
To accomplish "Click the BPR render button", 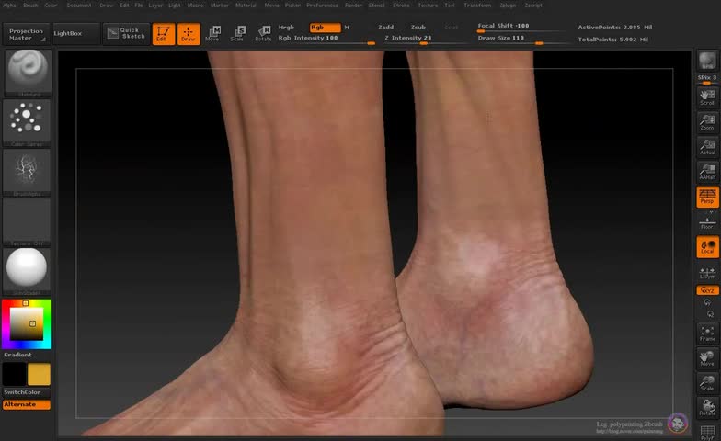I will coord(707,61).
